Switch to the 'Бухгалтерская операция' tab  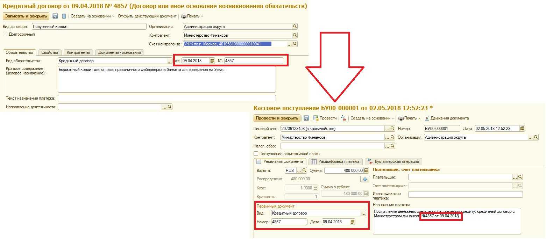(x=393, y=161)
